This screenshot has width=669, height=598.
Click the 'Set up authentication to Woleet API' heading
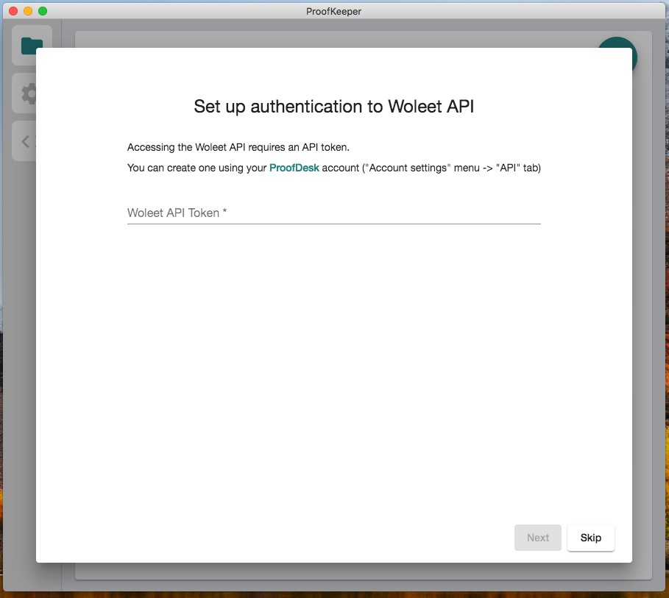333,106
